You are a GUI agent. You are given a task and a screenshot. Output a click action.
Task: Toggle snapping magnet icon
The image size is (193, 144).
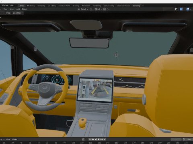click(x=96, y=9)
